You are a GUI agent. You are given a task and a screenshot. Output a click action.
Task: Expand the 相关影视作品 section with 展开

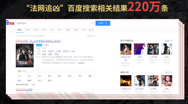point(169,41)
